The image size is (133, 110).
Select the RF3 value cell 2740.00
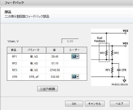55,70
